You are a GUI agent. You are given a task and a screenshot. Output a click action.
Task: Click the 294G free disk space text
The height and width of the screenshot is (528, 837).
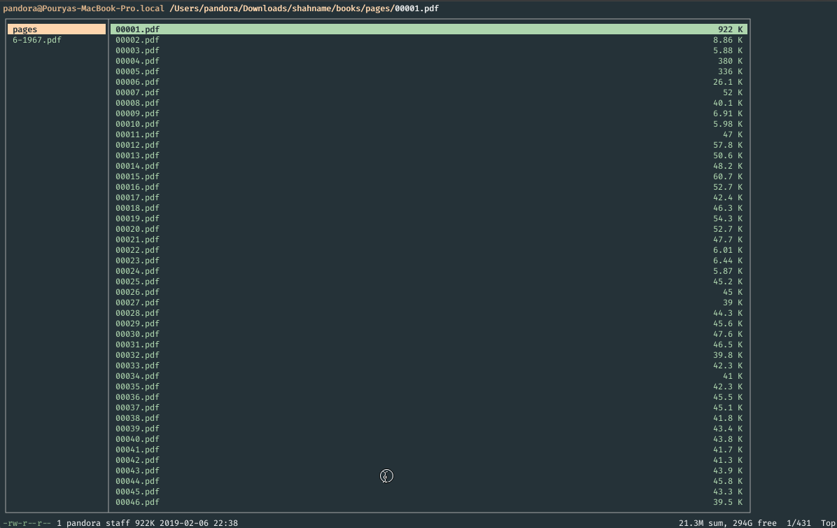(x=755, y=522)
